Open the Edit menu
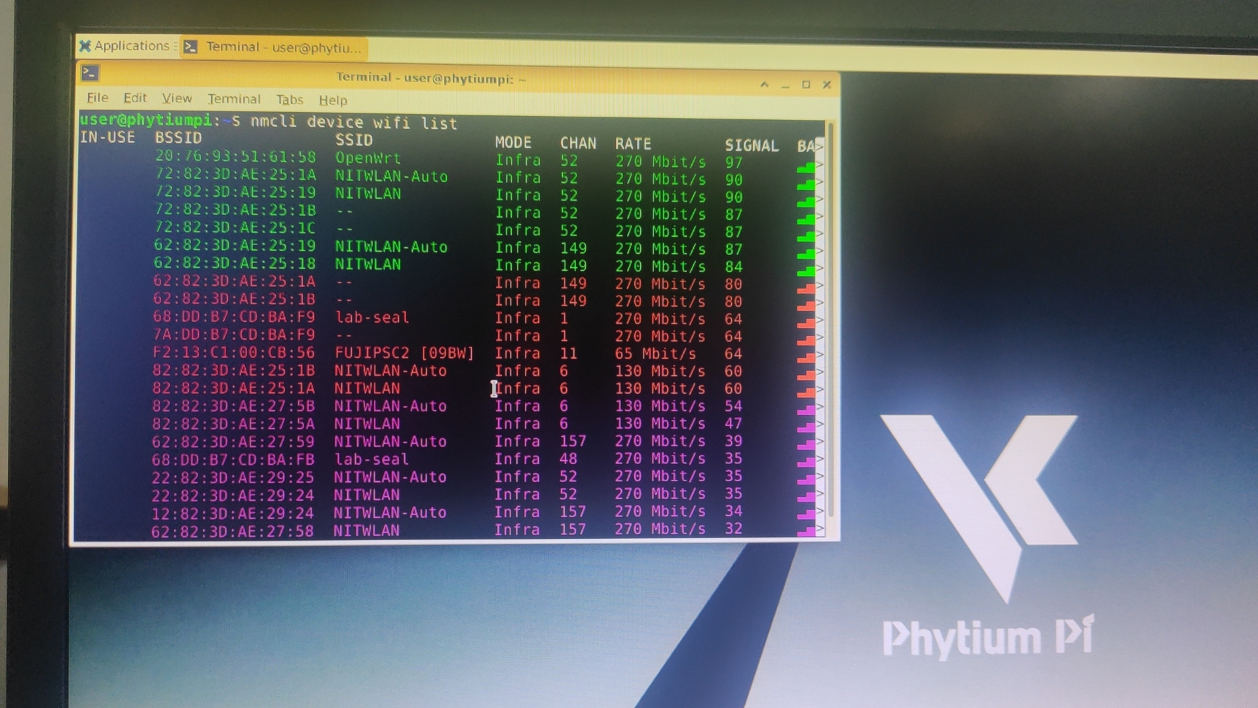1258x708 pixels. [x=135, y=98]
